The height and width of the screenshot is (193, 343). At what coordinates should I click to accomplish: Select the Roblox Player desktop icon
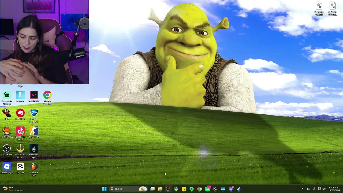pos(7,168)
